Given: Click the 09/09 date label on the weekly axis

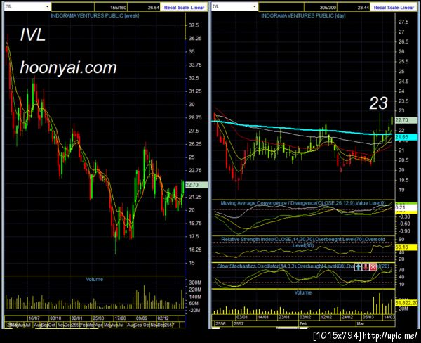Looking at the screenshot, I should point(141,318).
